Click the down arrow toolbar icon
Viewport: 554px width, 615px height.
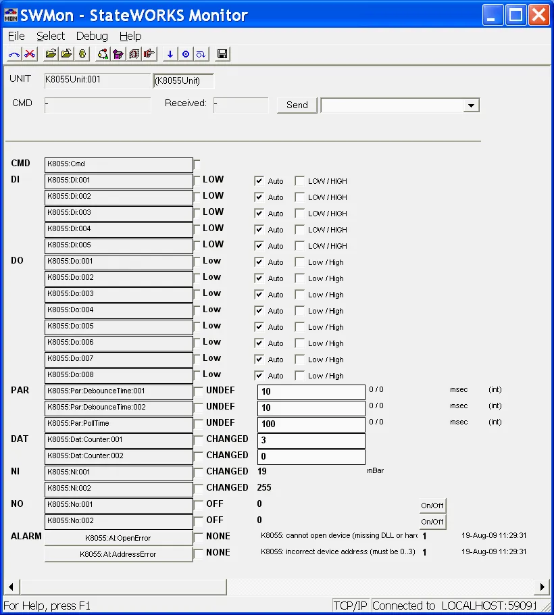[170, 54]
